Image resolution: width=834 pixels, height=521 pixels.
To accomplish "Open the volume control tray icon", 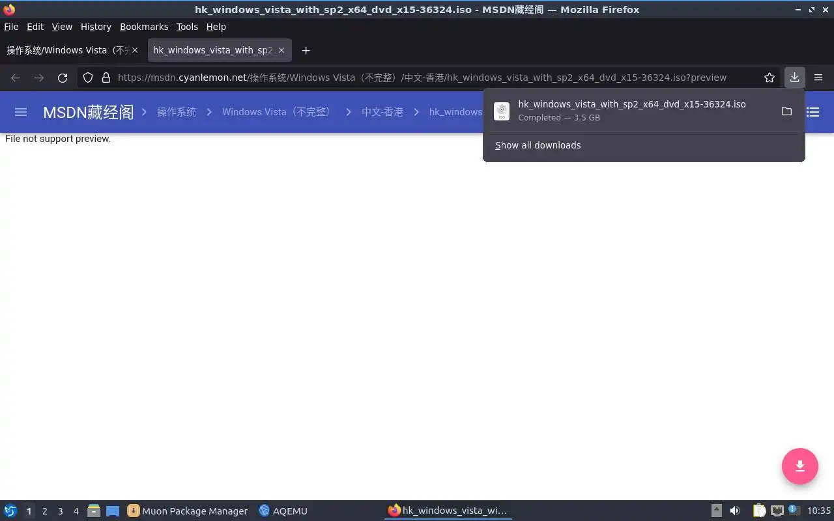I will [x=735, y=511].
